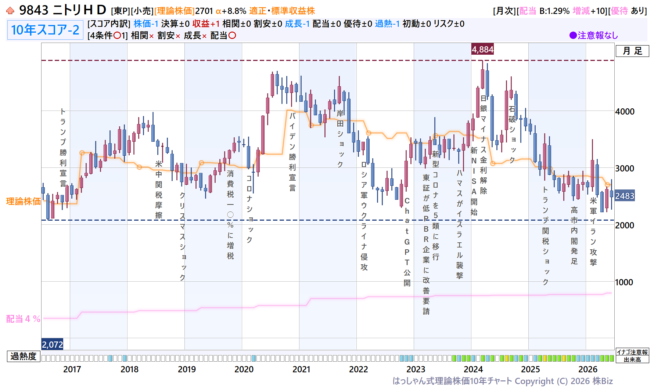Click the purple 注意報なし indicator
Viewport: 654px width, 387px height.
tap(594, 35)
